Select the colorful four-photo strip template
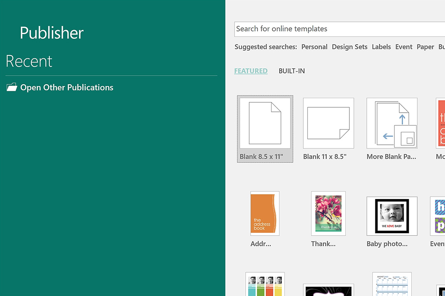 265,284
